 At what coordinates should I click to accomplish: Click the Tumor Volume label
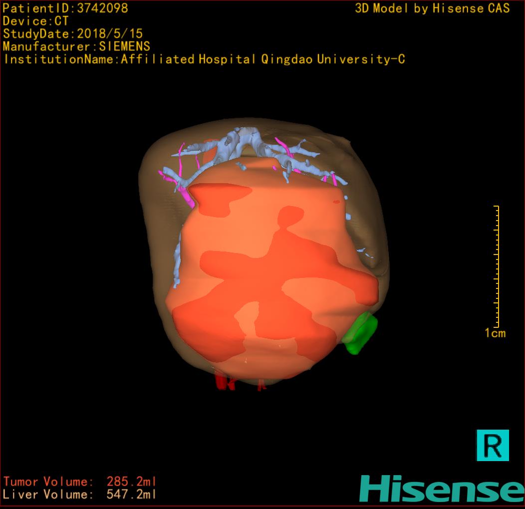tap(48, 482)
